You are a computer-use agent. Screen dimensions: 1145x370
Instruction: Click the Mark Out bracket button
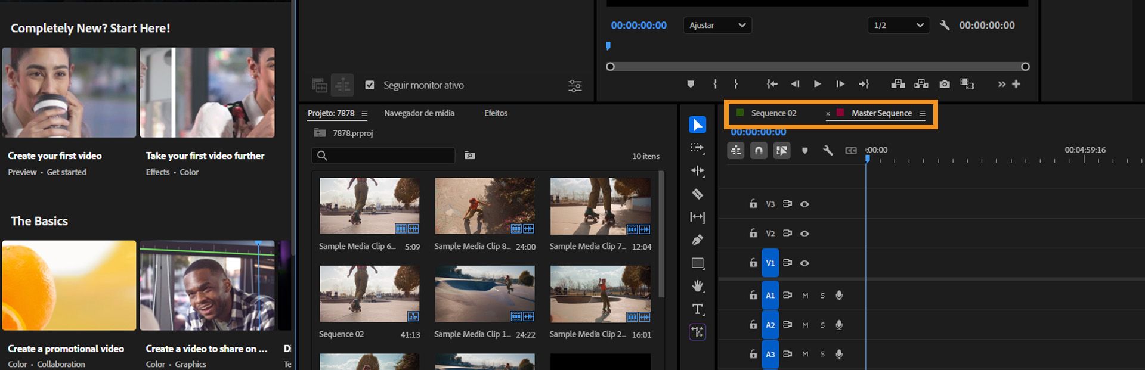(x=736, y=84)
